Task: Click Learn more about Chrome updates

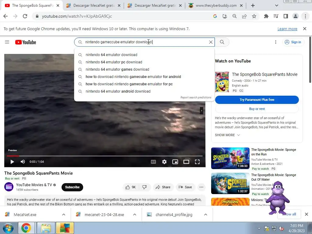Action: [287, 29]
